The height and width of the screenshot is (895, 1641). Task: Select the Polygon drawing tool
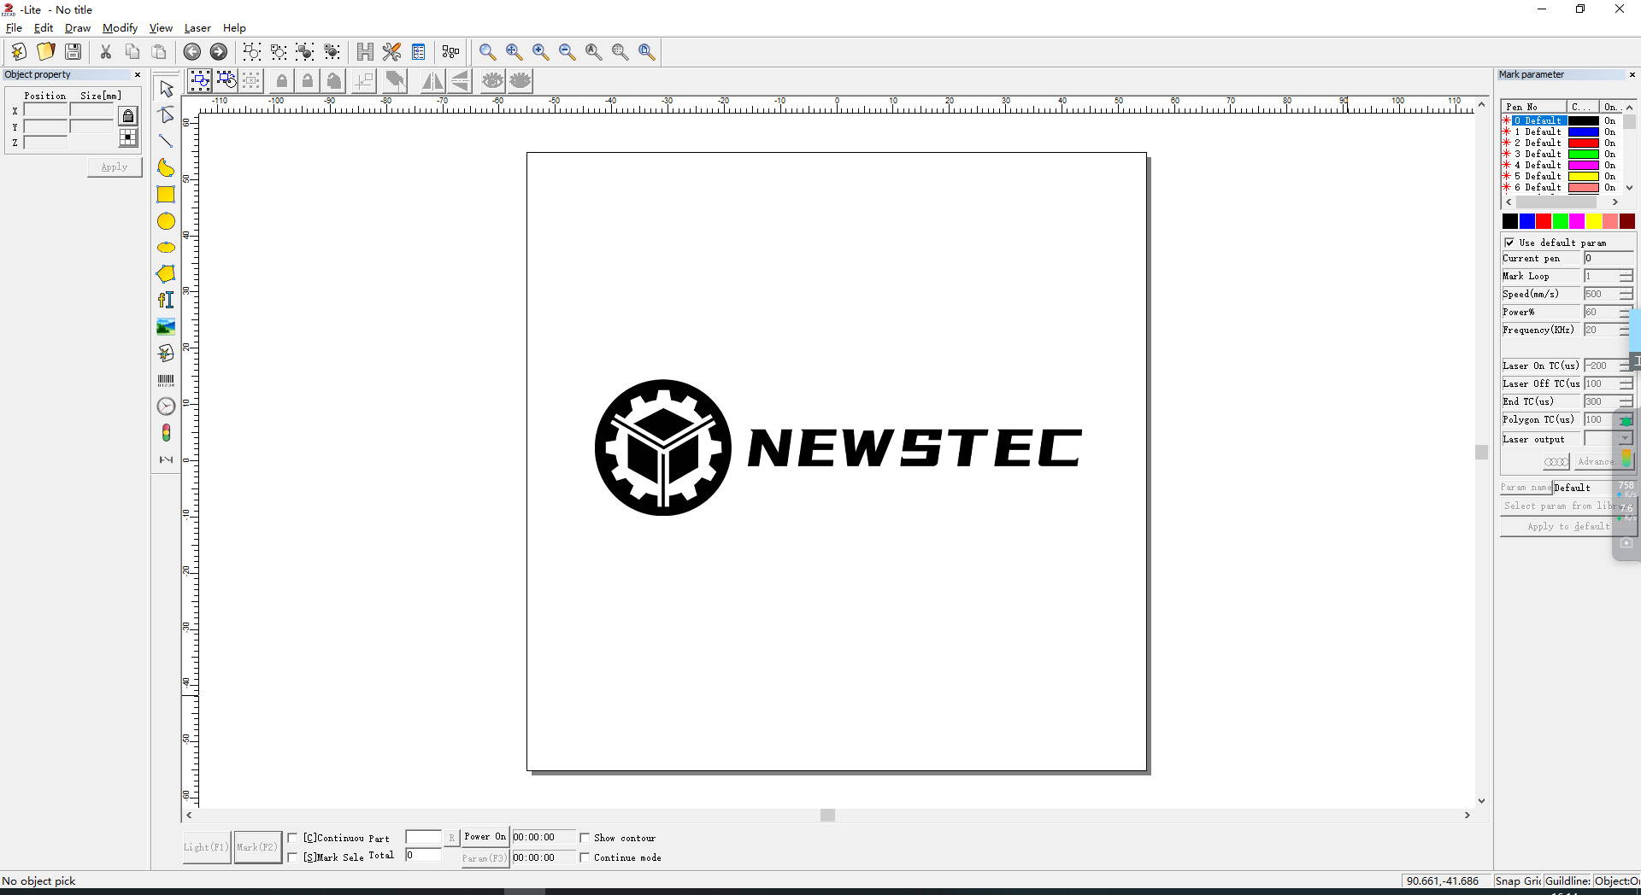click(166, 274)
